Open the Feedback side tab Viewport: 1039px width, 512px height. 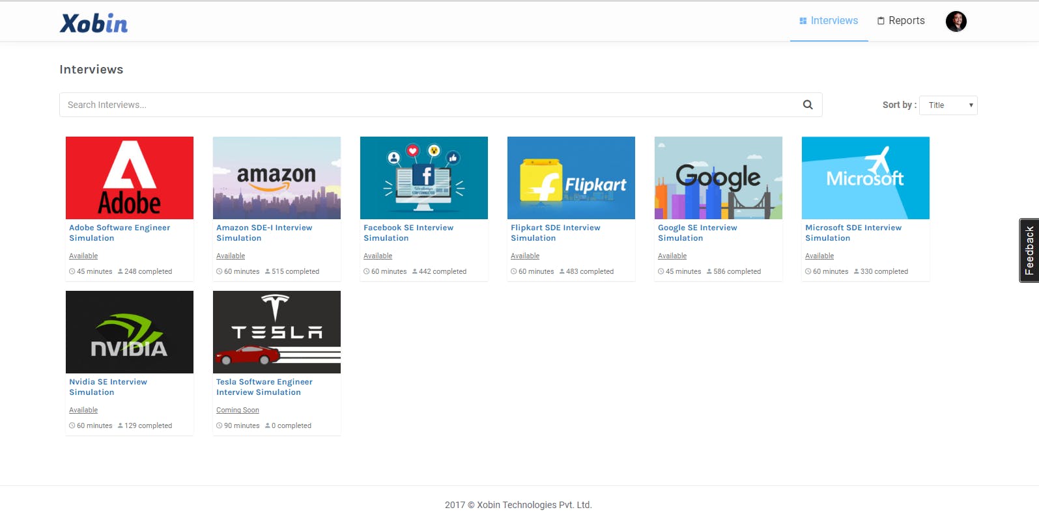[1029, 250]
